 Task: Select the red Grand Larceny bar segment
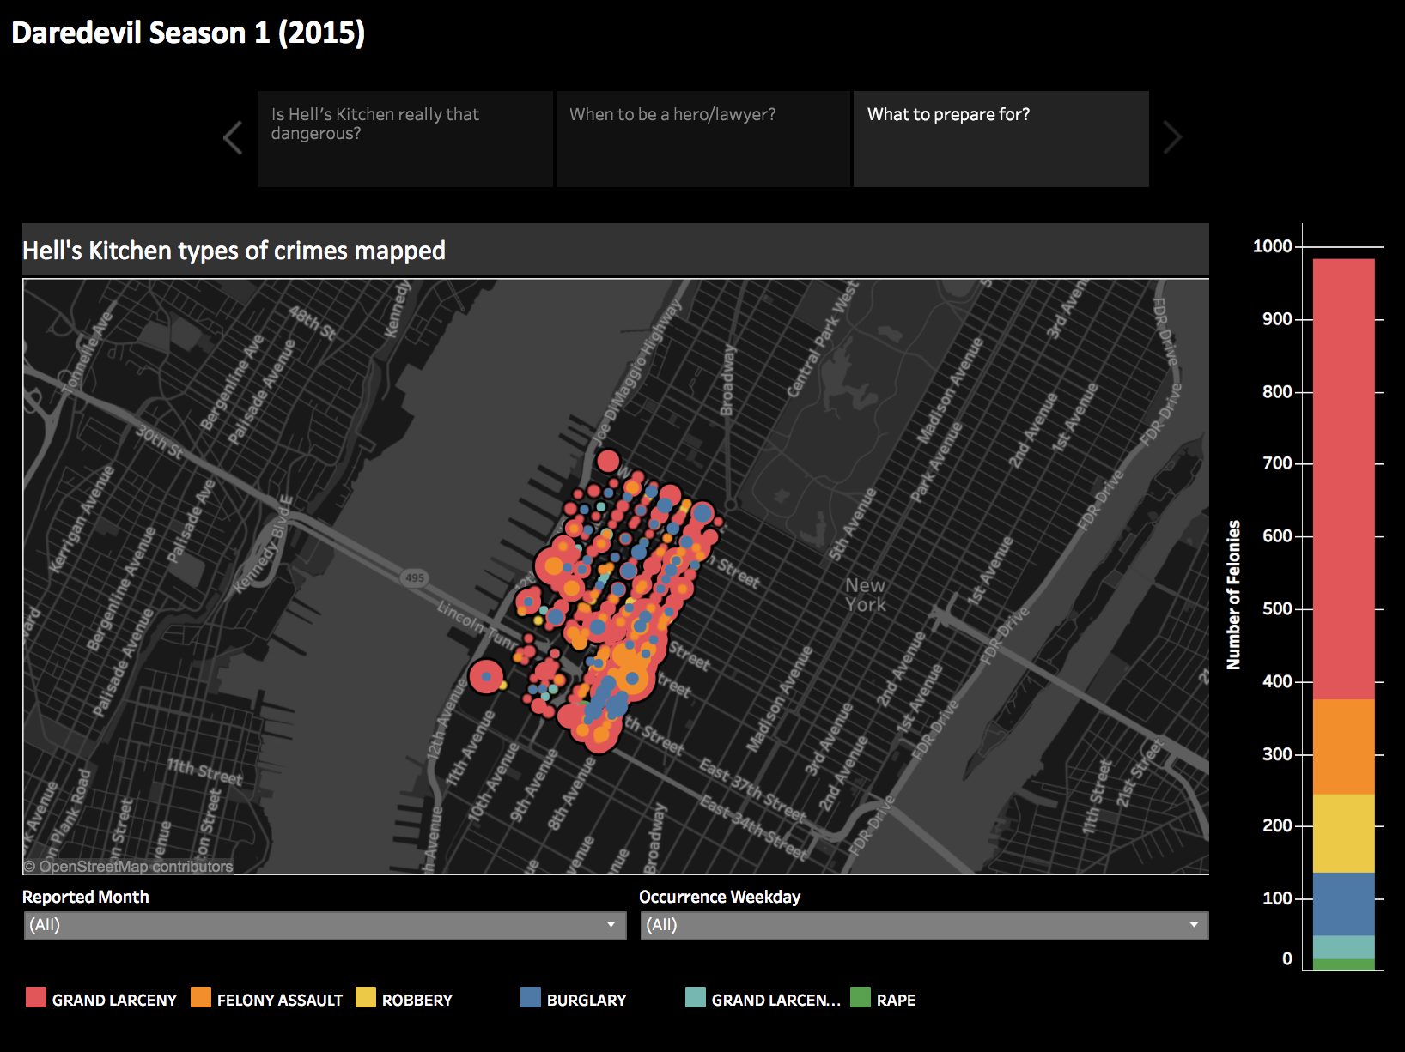click(1344, 479)
